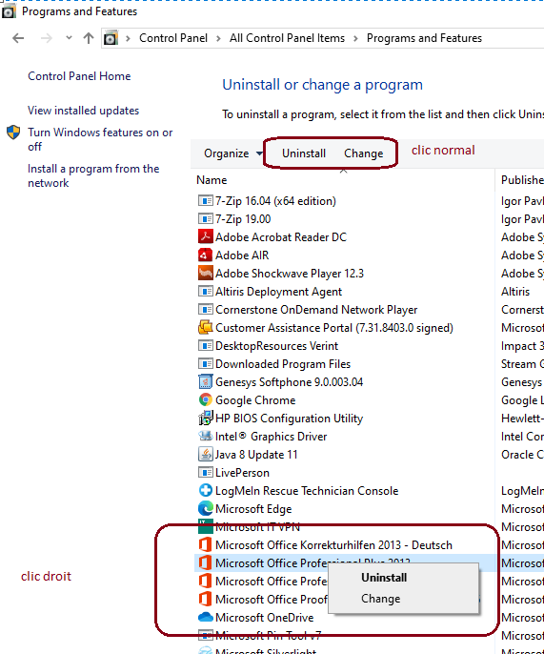
Task: Open Control Panel Home link
Action: (x=79, y=76)
